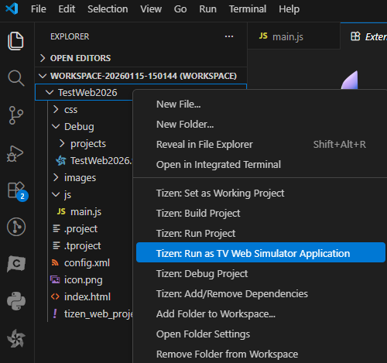Collapse the TestWeb2026 folder chevron

click(49, 92)
